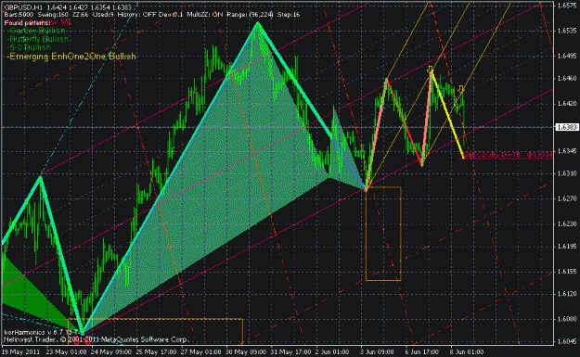Click the 1.6155 price axis label

pyautogui.click(x=567, y=272)
